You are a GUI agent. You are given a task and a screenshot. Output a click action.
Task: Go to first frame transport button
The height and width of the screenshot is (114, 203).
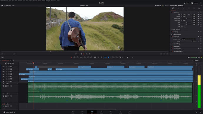point(76,54)
